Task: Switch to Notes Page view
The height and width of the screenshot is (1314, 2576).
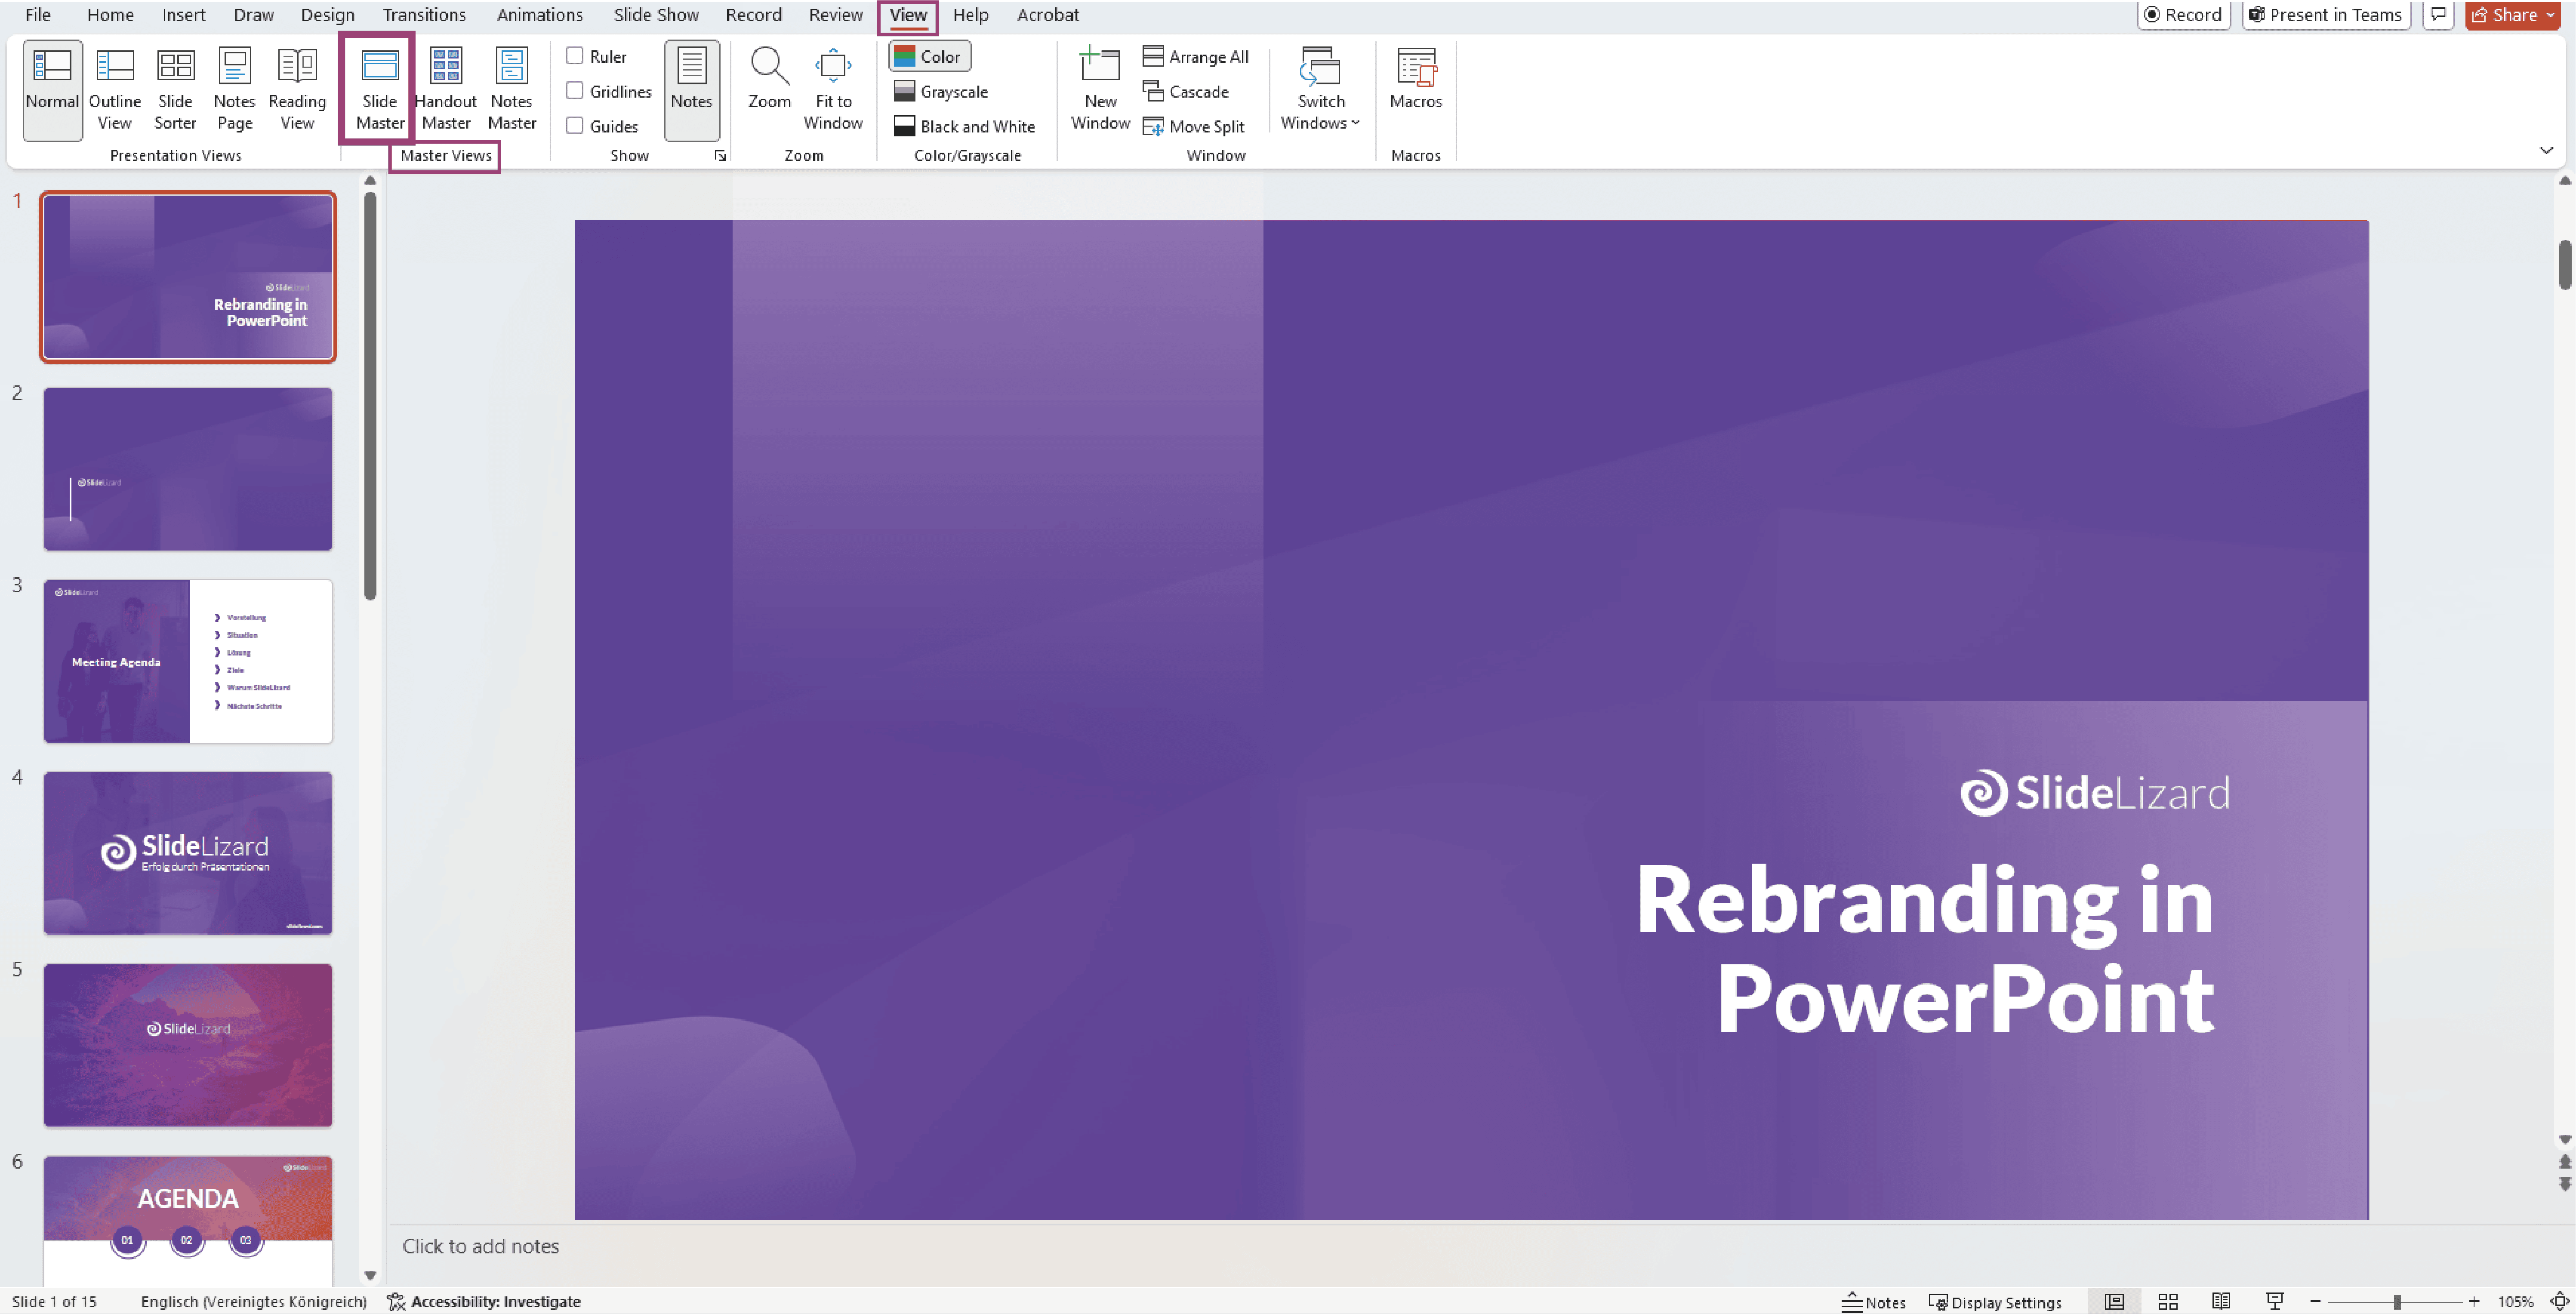Action: tap(234, 90)
